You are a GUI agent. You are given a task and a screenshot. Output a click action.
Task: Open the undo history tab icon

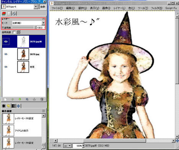8,106
